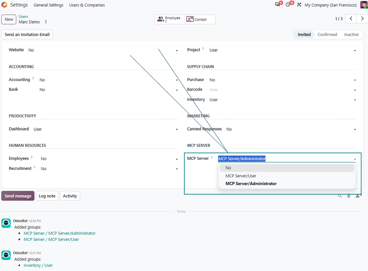Select No in the MCP Server list
The image size is (368, 271).
287,168
